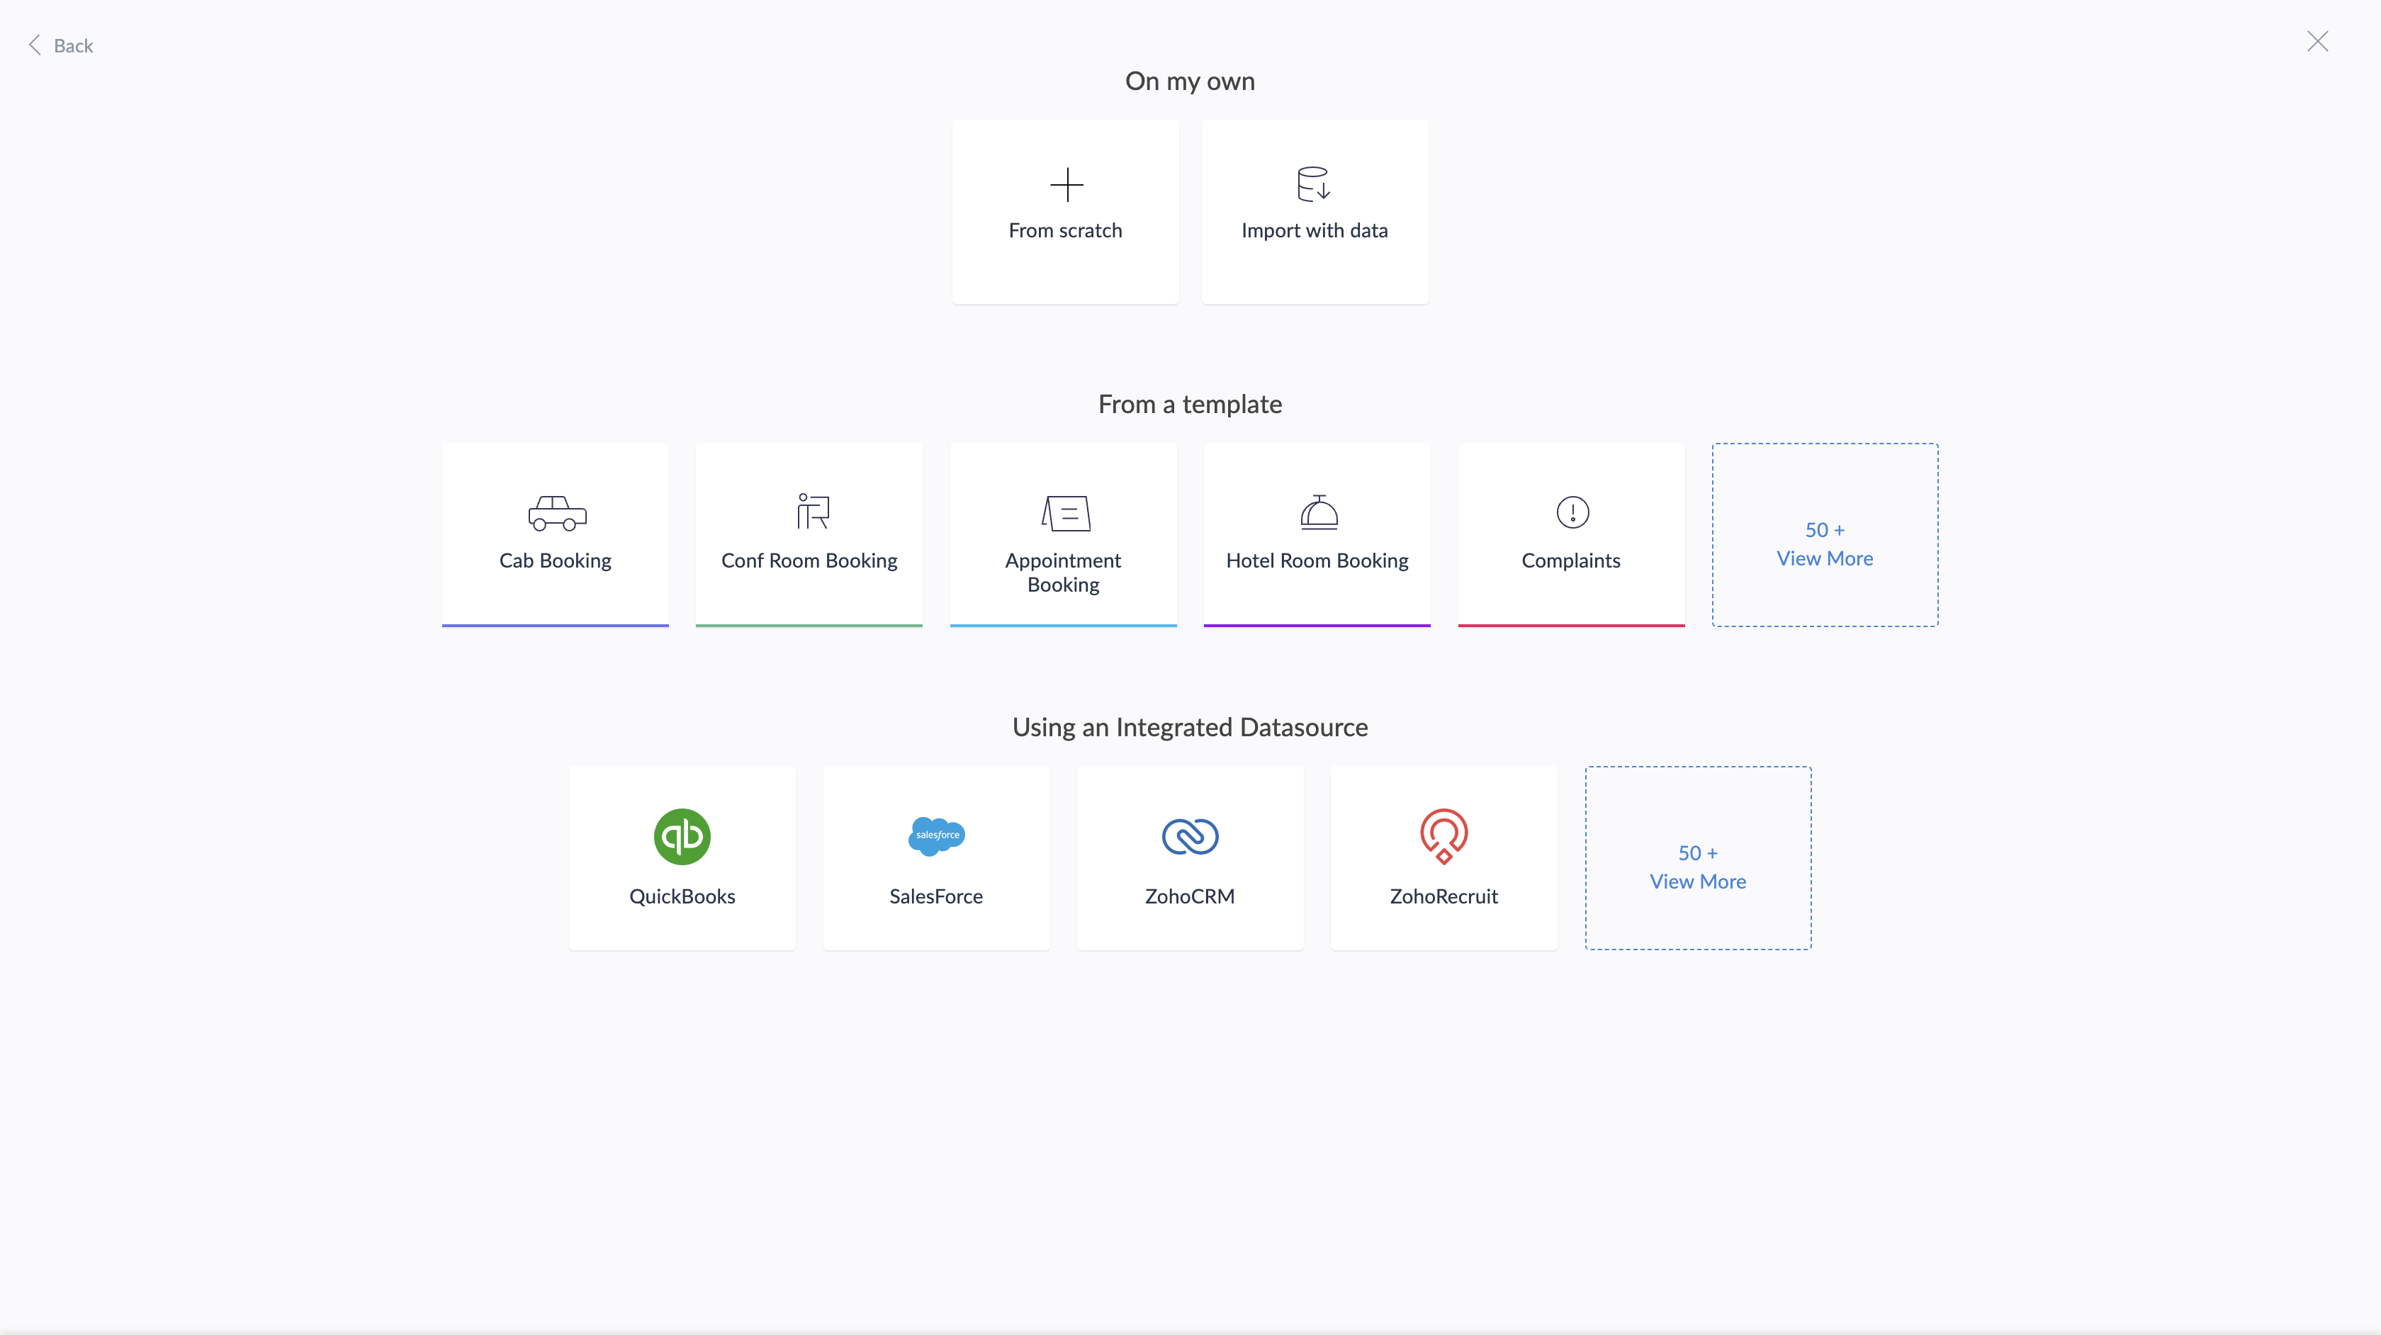This screenshot has width=2381, height=1335.
Task: Close the creation dialog with X
Action: [2317, 42]
